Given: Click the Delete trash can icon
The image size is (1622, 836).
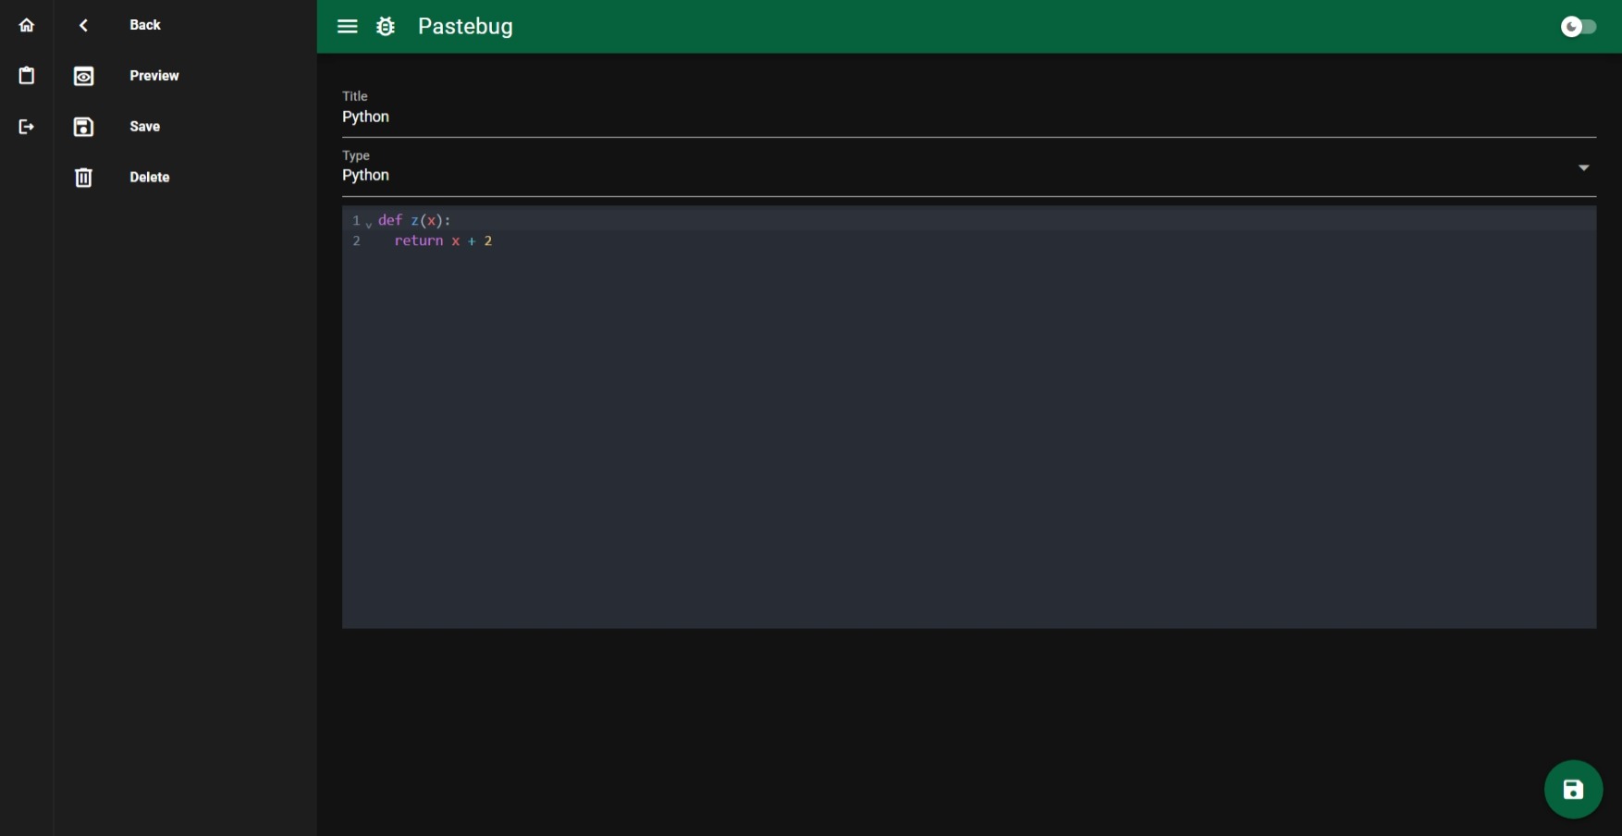Looking at the screenshot, I should [x=83, y=177].
